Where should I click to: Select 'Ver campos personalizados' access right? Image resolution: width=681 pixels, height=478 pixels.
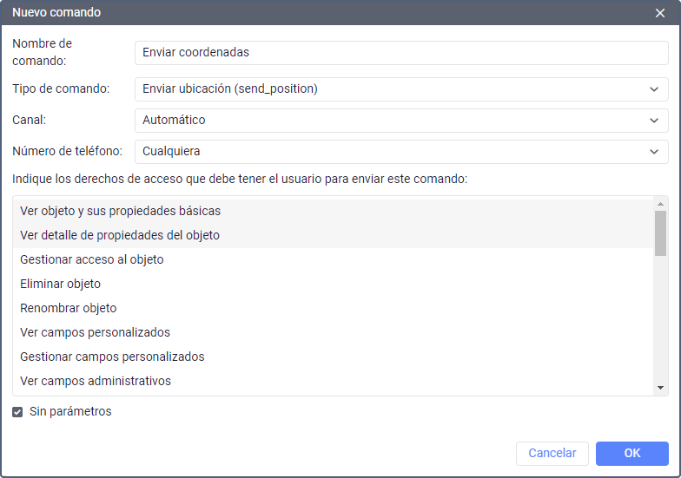click(96, 332)
